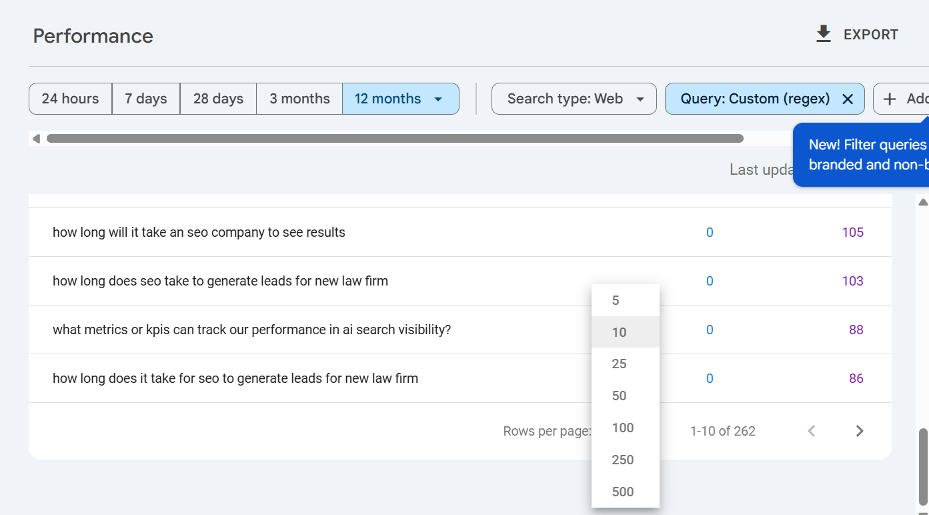
Task: Switch to the 7 days range
Action: [146, 99]
